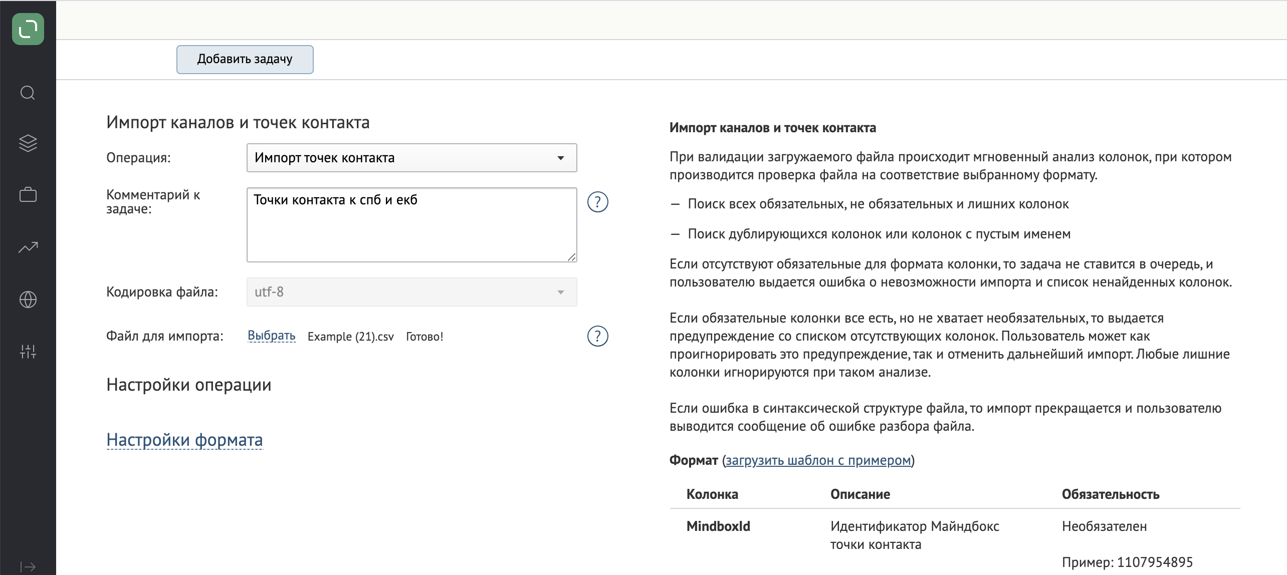Screen dimensions: 1287x575
Task: Click the Пример: 1107954895 value
Action: 1127,562
